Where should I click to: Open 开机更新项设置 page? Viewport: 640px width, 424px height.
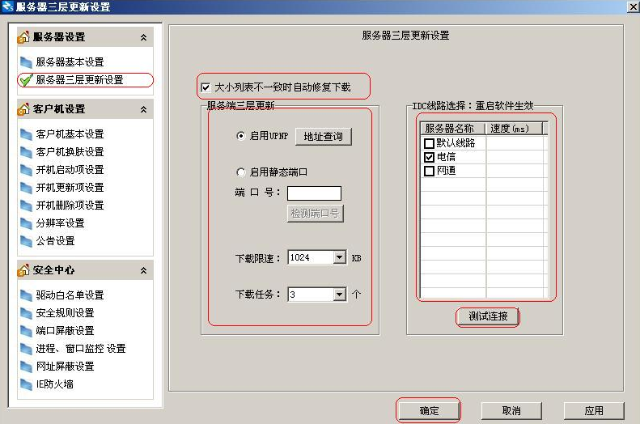(x=70, y=188)
